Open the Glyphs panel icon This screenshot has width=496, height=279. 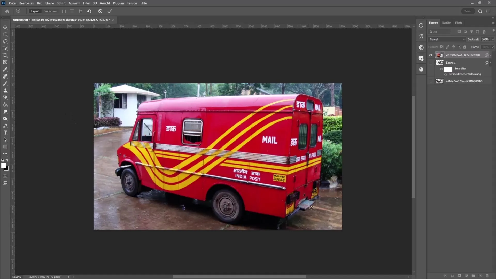[x=421, y=36]
